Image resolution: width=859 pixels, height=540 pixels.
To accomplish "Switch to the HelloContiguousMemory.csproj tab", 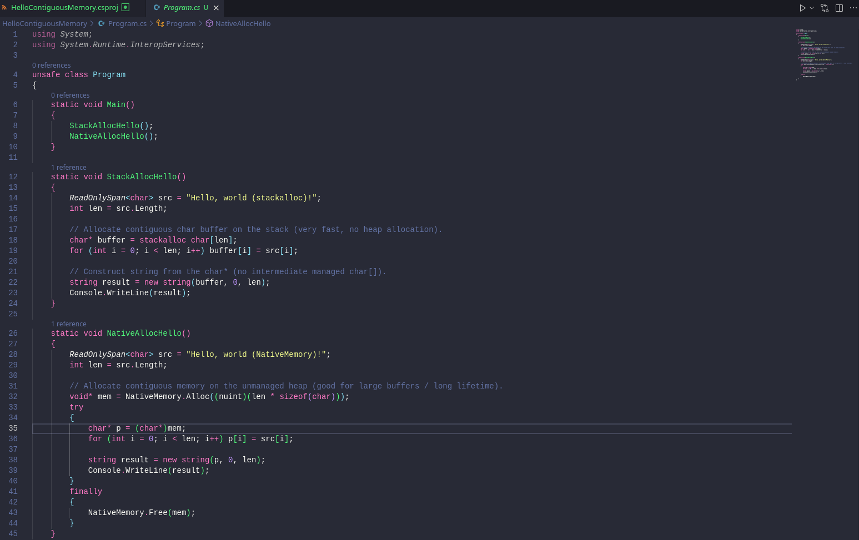I will (65, 8).
